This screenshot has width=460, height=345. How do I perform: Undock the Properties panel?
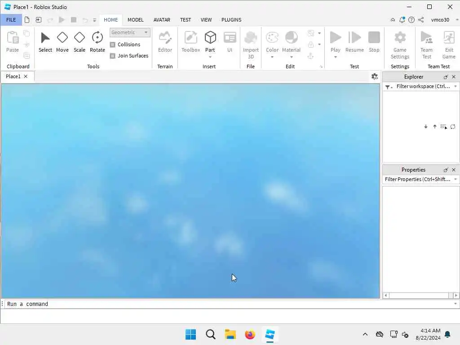(x=446, y=170)
